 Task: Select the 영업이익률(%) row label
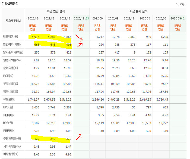pyautogui.click(x=12, y=60)
